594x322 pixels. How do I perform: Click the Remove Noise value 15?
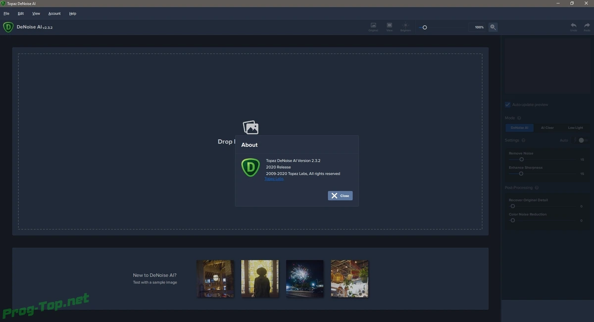click(582, 160)
